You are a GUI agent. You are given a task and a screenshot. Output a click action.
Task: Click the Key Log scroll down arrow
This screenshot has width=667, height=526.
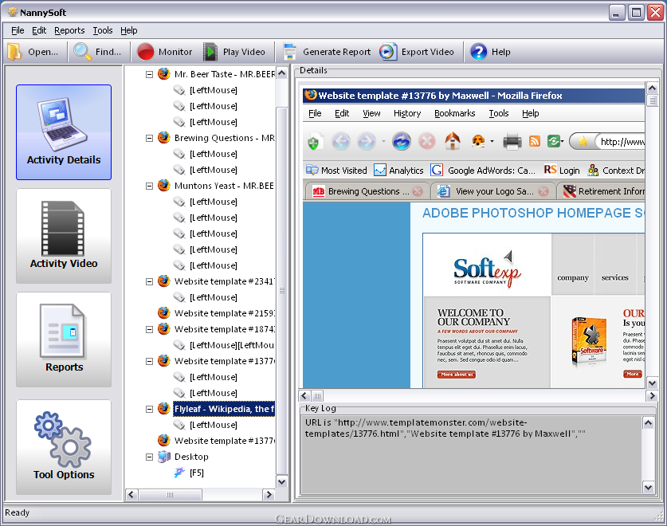[x=648, y=488]
